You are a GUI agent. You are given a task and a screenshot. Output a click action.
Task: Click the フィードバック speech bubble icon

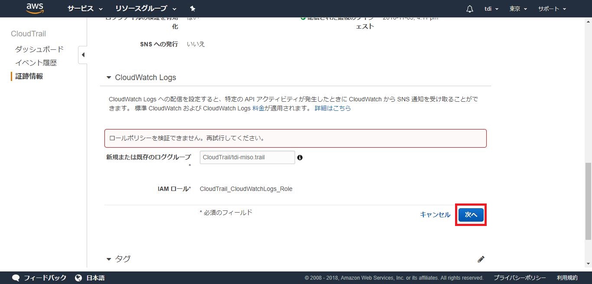16,278
